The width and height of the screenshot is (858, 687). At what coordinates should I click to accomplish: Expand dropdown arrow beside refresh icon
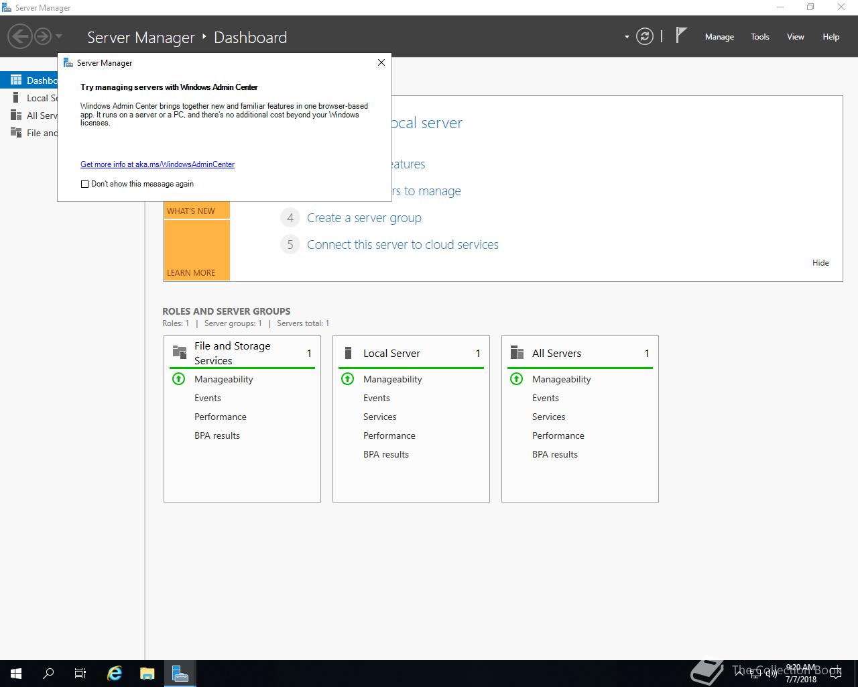[627, 37]
